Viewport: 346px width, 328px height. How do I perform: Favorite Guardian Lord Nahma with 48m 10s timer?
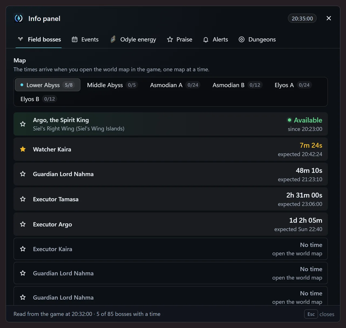pos(23,174)
